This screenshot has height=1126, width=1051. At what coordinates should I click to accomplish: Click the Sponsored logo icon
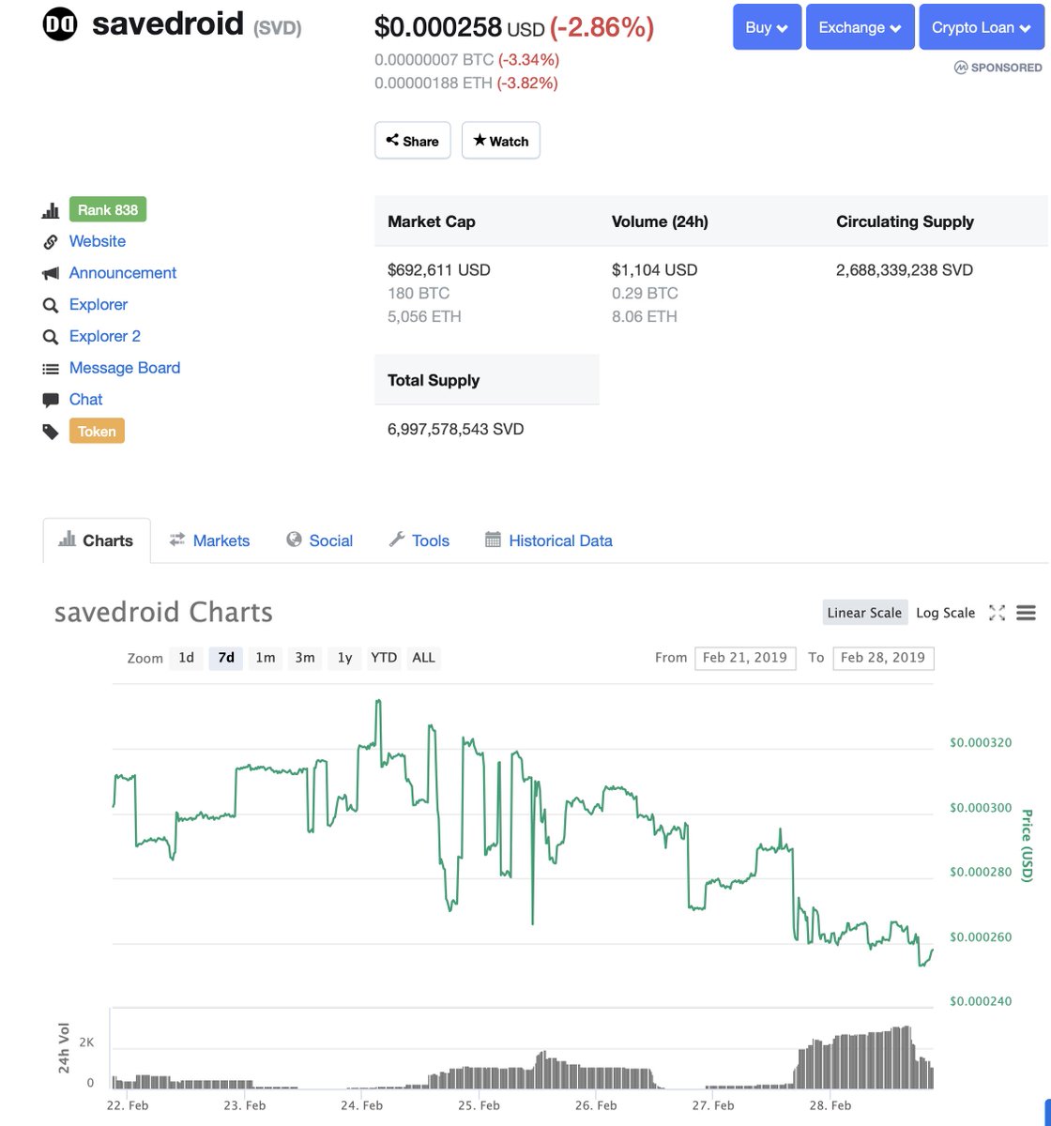960,68
